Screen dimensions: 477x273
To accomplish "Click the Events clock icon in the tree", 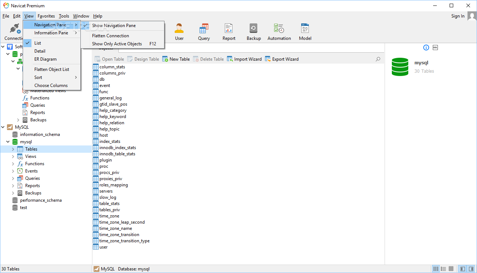I will (20, 171).
